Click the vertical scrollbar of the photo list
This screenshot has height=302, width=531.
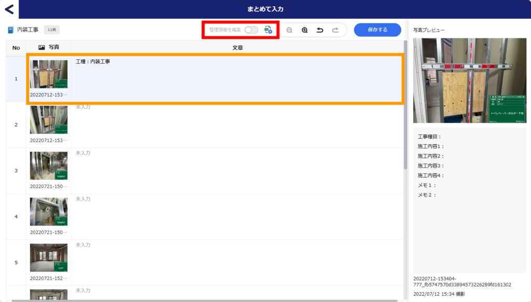pyautogui.click(x=406, y=105)
